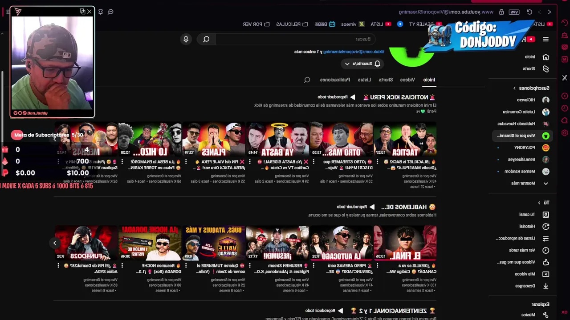Click the search magnifier button beside Buscar
Screen dimensions: 570x320
206,39
